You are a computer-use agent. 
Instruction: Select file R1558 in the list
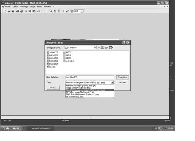click(67, 52)
